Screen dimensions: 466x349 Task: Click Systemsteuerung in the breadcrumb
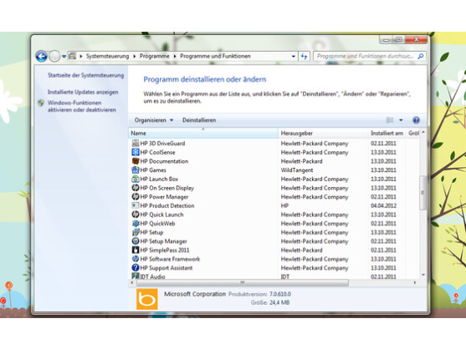(108, 56)
